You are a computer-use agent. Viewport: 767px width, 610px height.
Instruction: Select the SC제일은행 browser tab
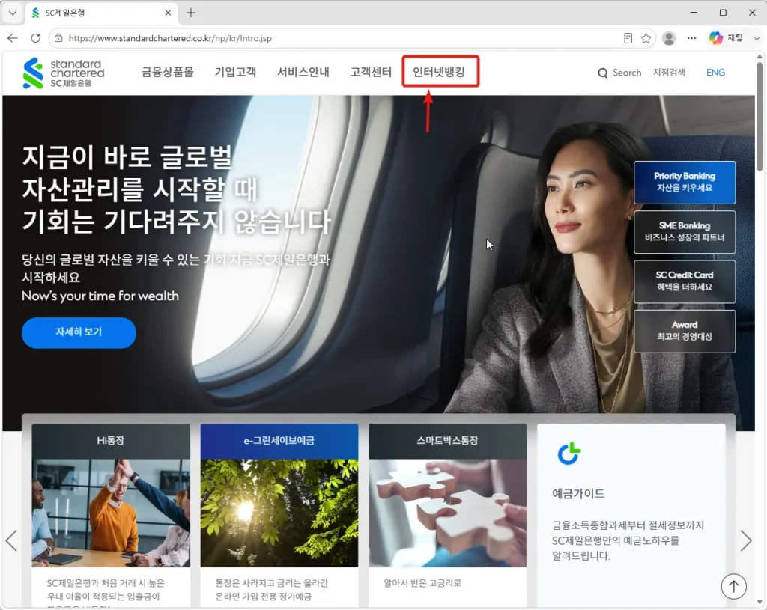point(100,13)
